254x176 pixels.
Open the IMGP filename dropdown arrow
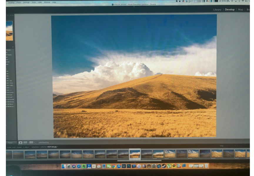(58, 147)
